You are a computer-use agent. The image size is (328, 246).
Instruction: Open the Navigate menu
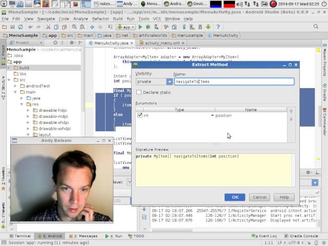coord(46,19)
